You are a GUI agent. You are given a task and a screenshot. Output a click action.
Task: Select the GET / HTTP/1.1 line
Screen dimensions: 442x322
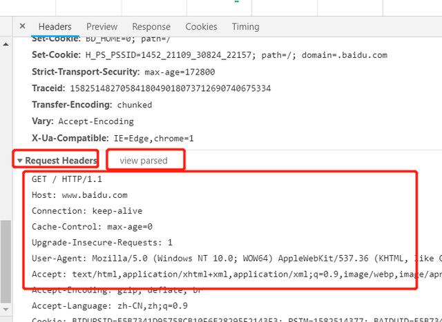click(x=67, y=179)
